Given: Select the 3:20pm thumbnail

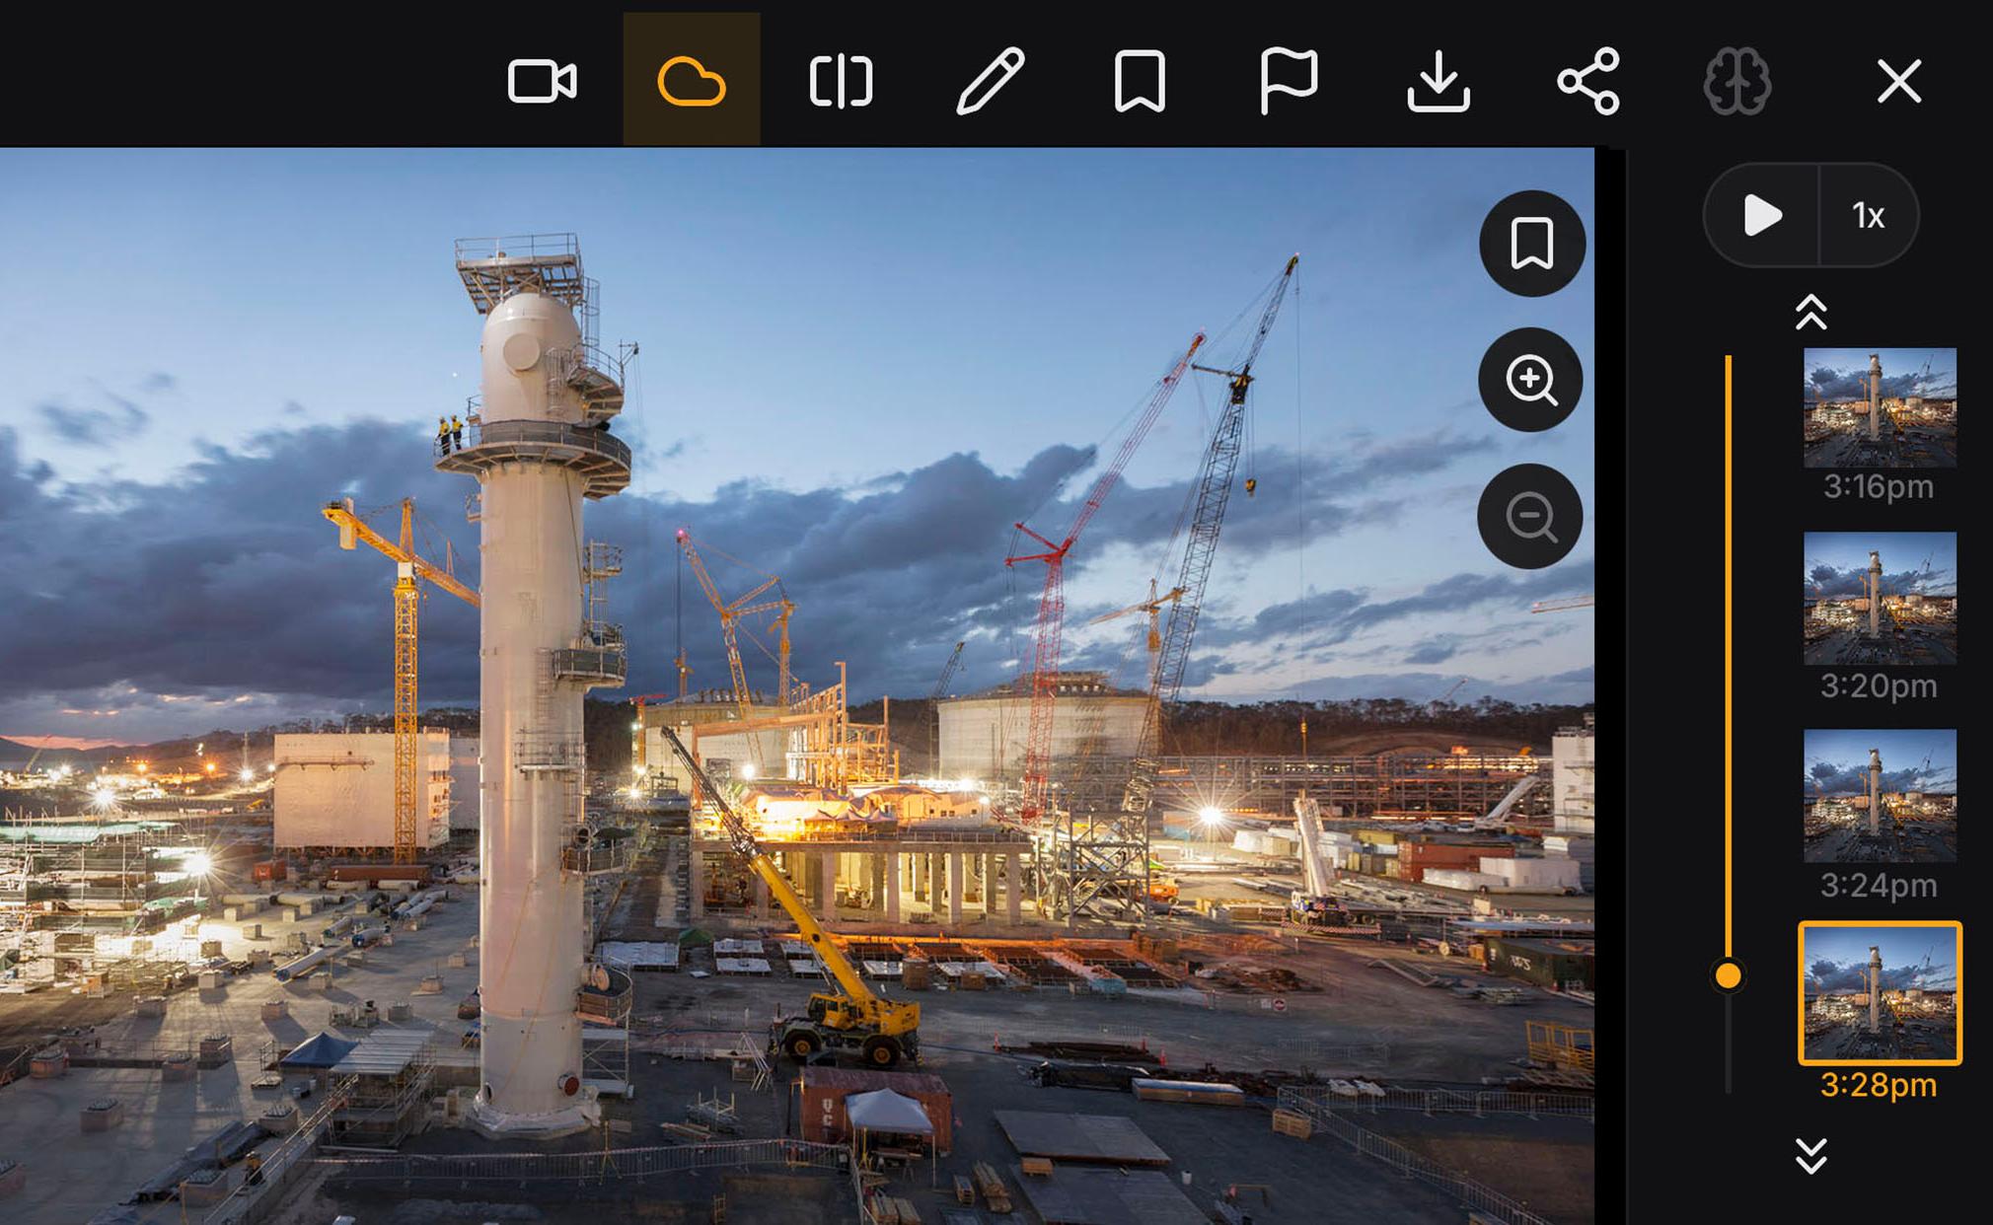Looking at the screenshot, I should (x=1880, y=598).
